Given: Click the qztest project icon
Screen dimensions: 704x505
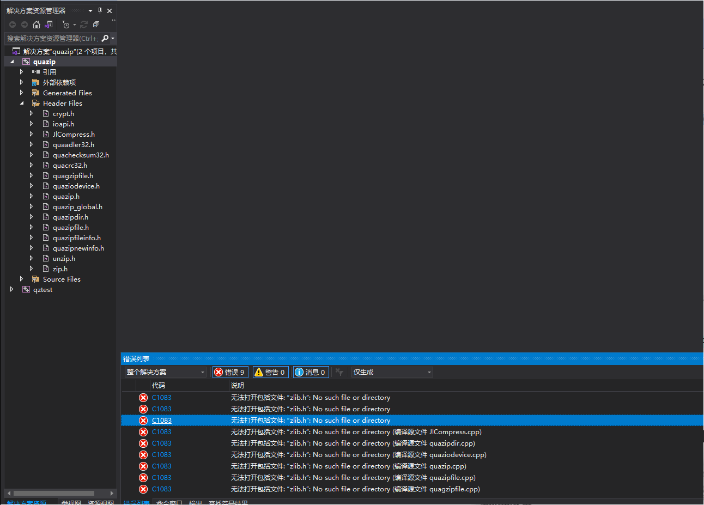Looking at the screenshot, I should 26,289.
